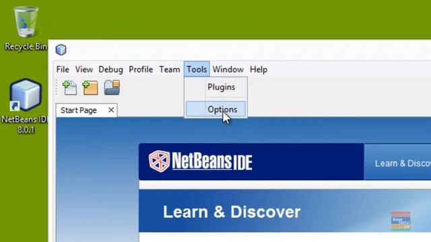Screen dimensions: 431x242
Task: Click the small image thumbnail beside Learn & Discover heading
Action: tap(401, 220)
